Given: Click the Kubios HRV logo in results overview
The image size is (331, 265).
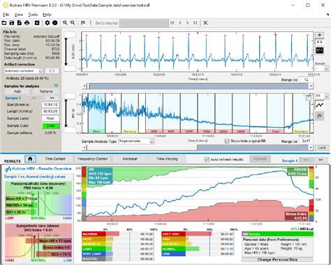Looking at the screenshot, I should pyautogui.click(x=8, y=169).
